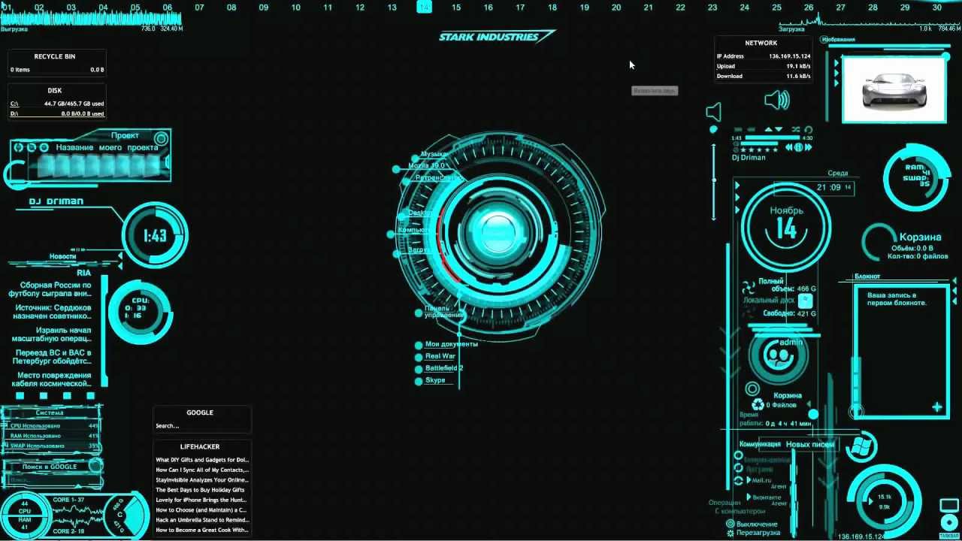Click the 21:09 clock display
Screen dimensions: 962x541
tap(829, 188)
